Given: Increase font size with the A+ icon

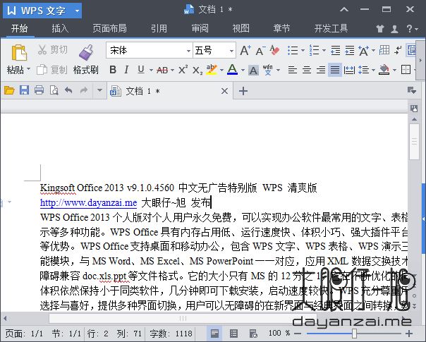Looking at the screenshot, I should [245, 51].
